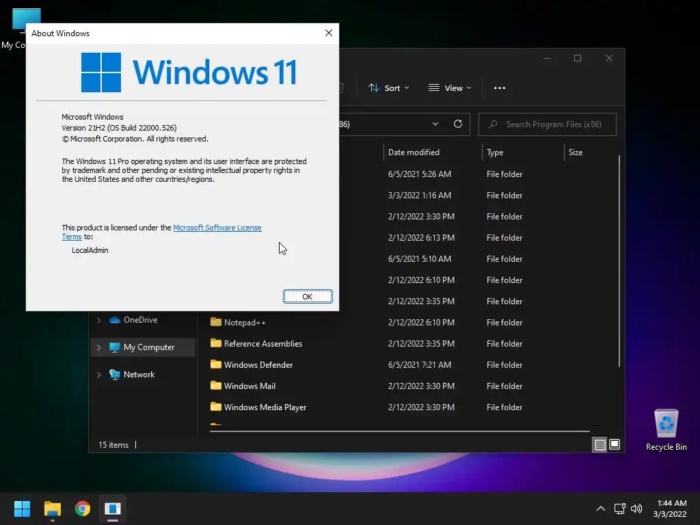Click the Reference Assemblies folder icon
700x525 pixels.
tap(216, 343)
